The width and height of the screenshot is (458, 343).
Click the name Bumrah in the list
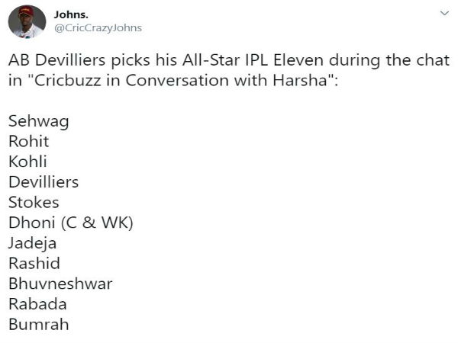39,325
